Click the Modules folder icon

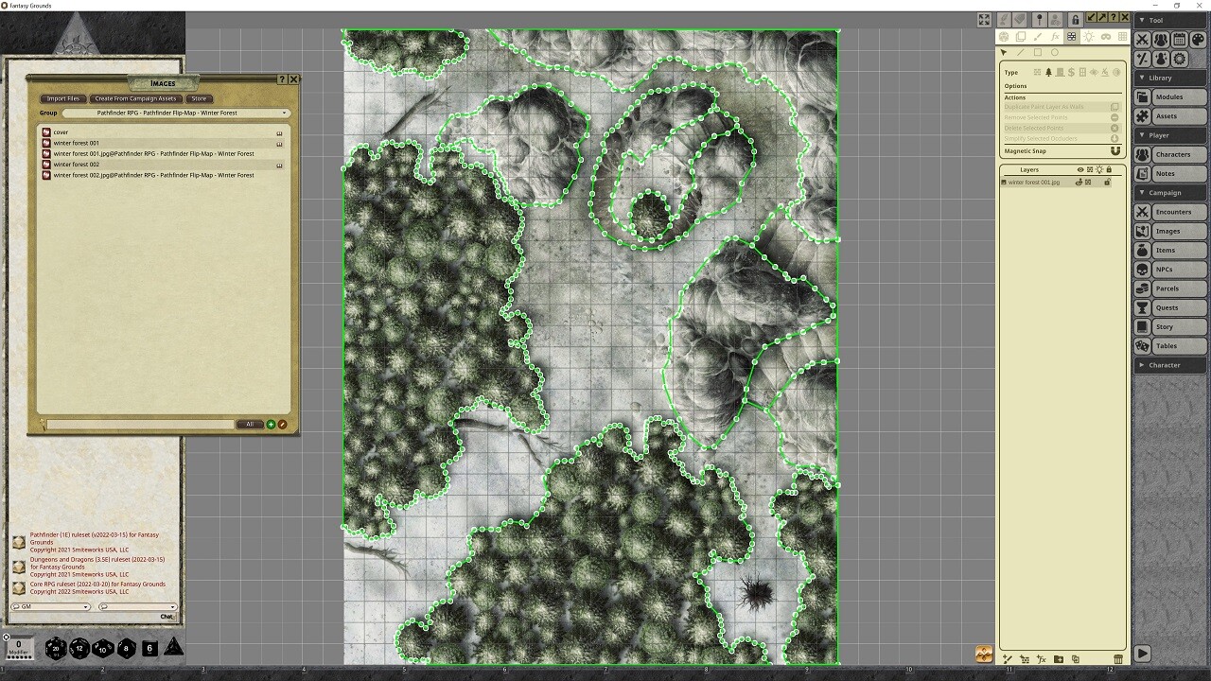click(1143, 97)
